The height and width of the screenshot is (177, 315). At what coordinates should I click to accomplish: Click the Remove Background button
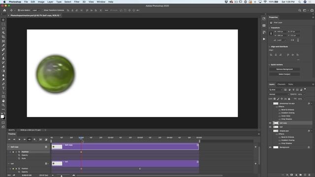point(284,69)
